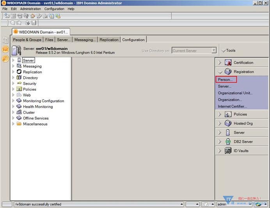Click the Server tower icon in Tools panel
This screenshot has height=208, width=270.
tap(228, 133)
